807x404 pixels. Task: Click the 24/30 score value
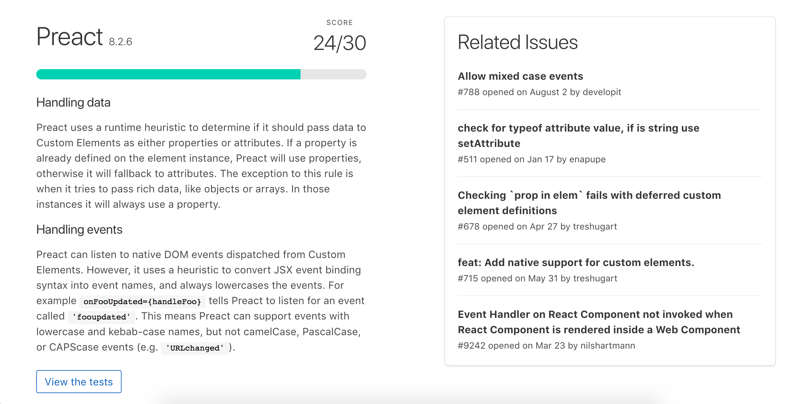click(x=340, y=43)
